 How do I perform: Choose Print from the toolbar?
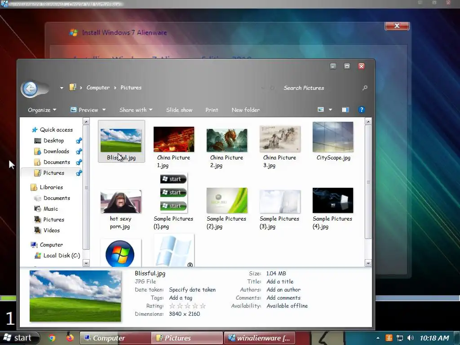click(212, 110)
